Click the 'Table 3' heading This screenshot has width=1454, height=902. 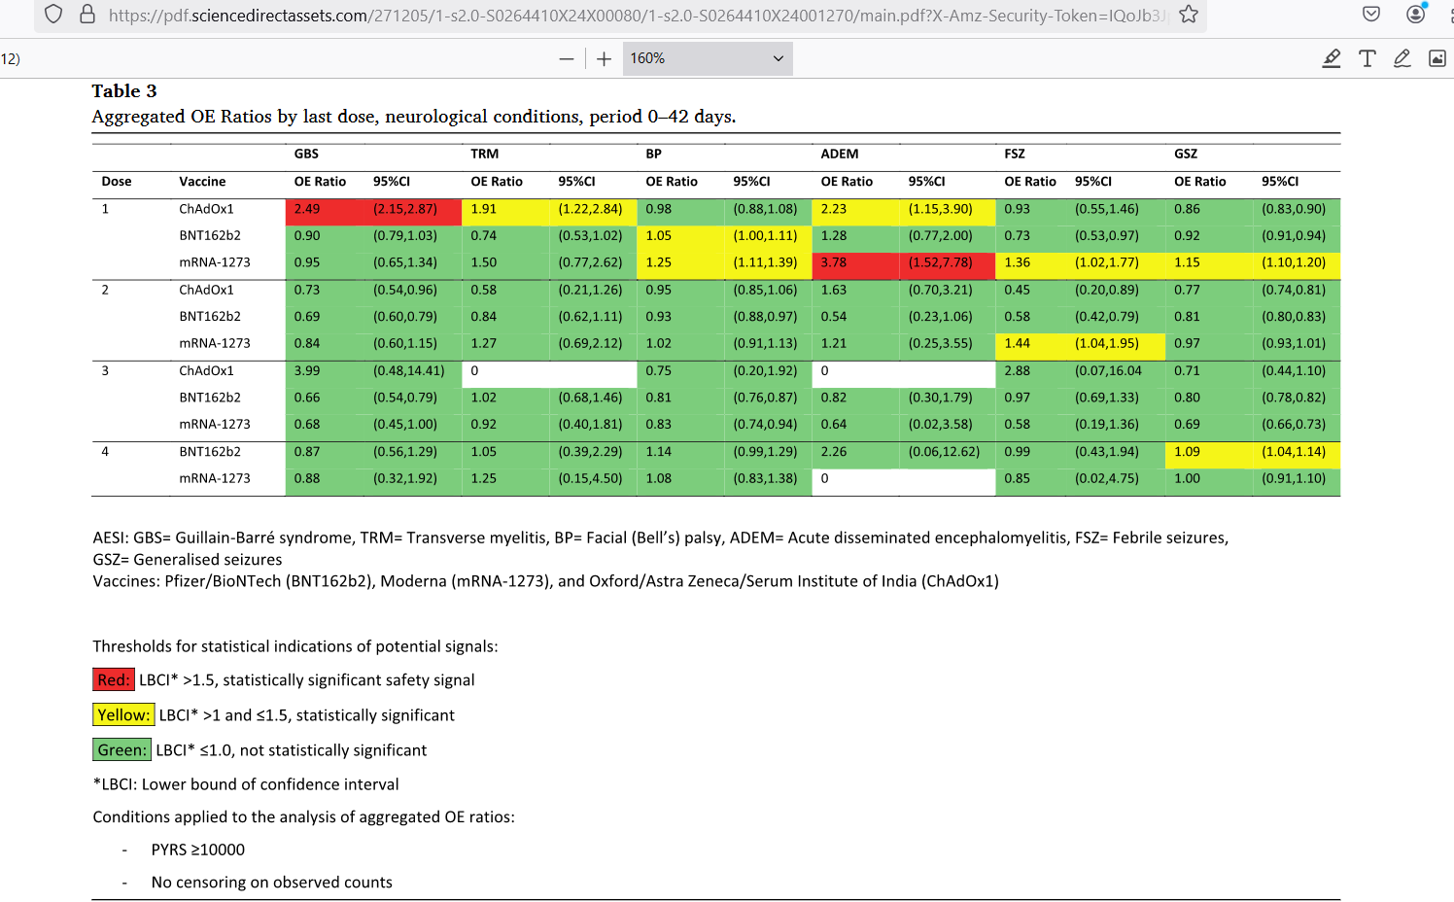124,90
